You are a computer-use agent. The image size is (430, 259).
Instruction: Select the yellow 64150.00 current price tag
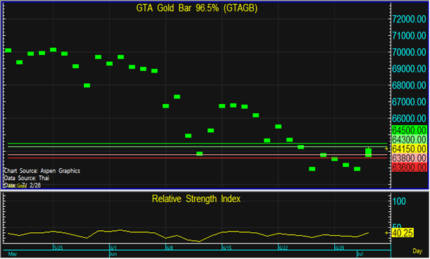[409, 149]
